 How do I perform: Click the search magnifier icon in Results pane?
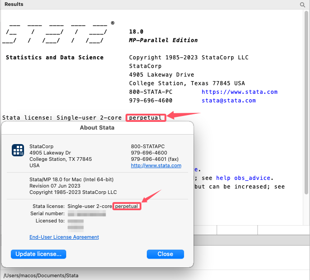pos(302,5)
